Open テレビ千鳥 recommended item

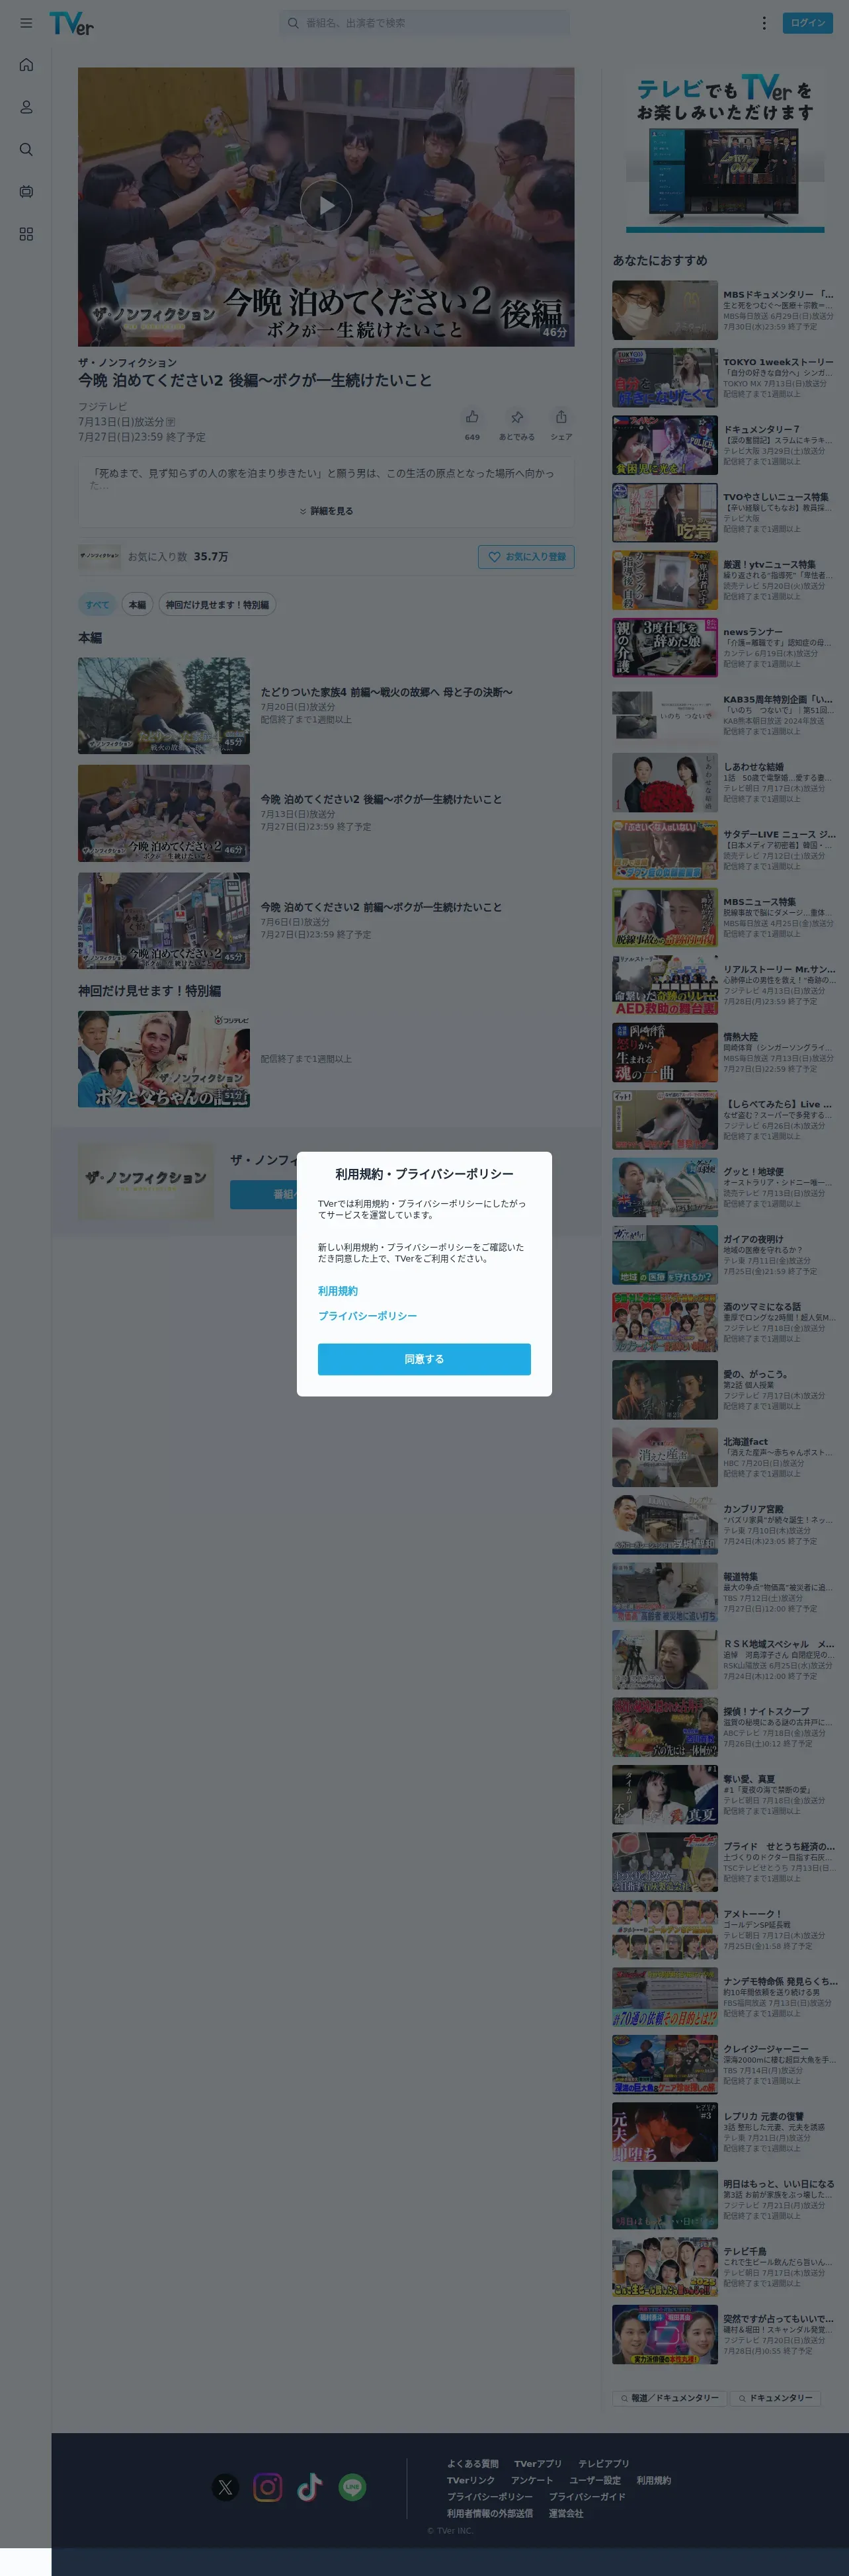tap(725, 2267)
